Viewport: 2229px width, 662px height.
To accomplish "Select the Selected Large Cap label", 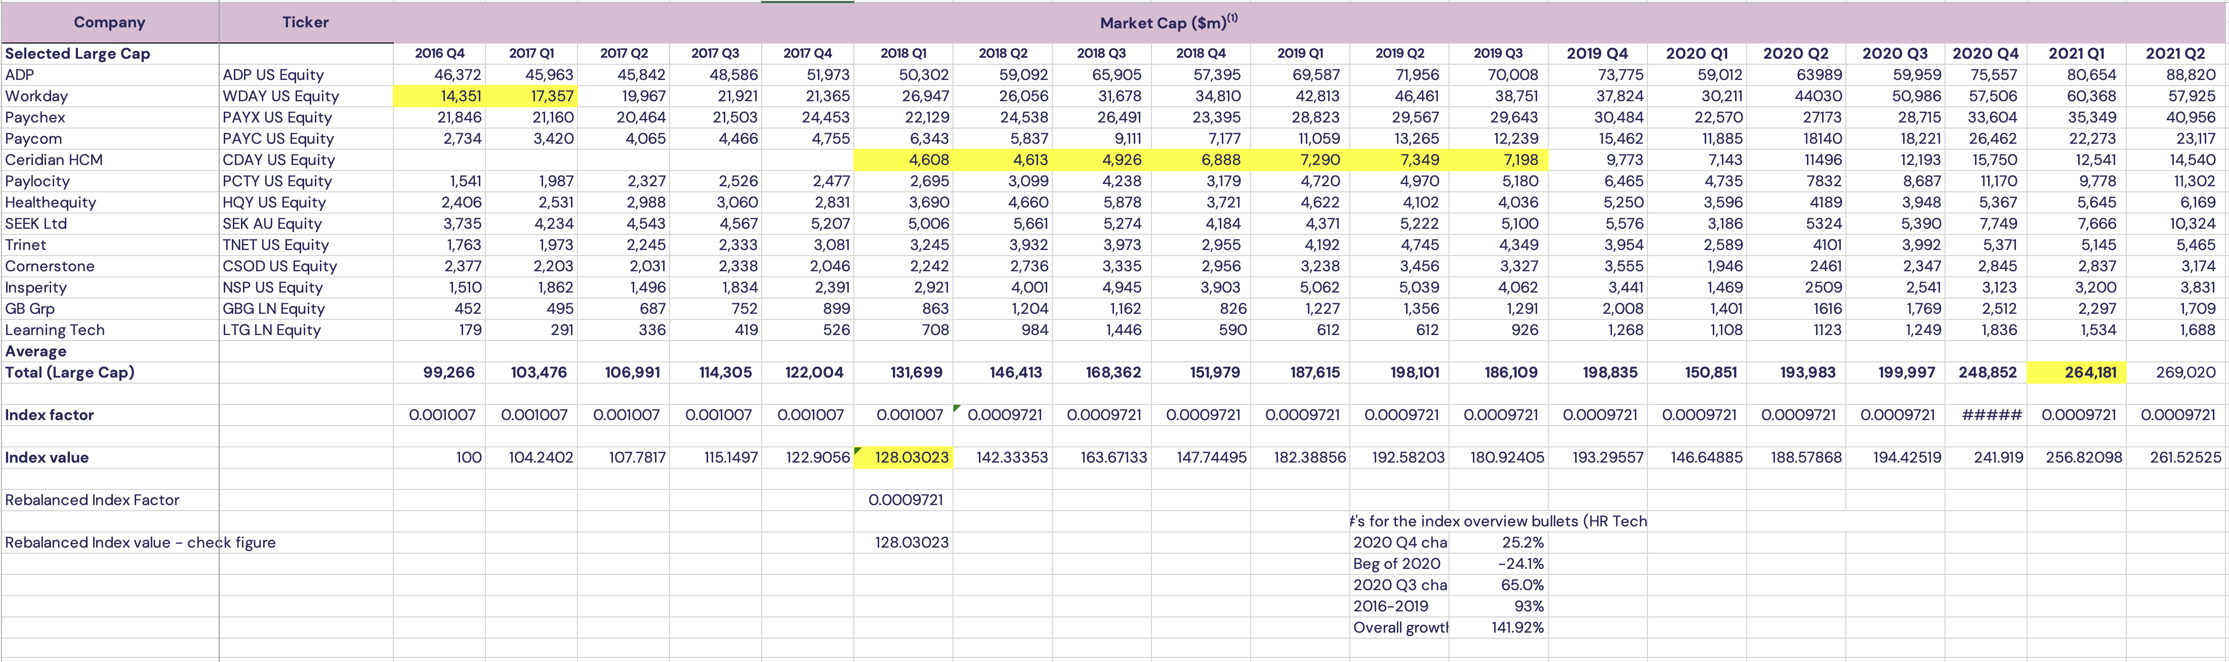I will coord(78,54).
